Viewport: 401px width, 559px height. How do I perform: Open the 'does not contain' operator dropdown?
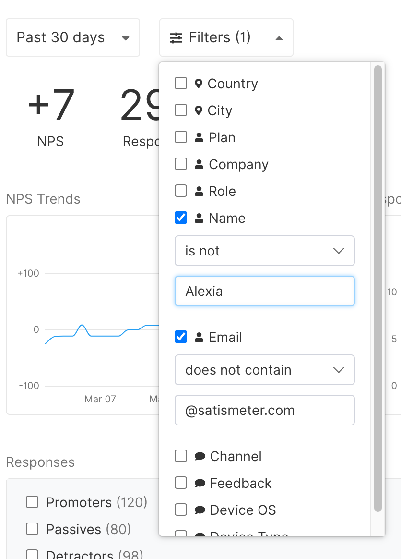[x=265, y=370]
